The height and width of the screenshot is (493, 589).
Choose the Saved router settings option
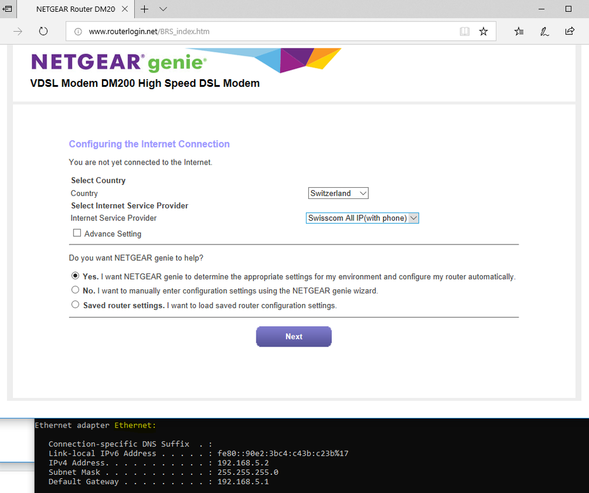coord(75,304)
